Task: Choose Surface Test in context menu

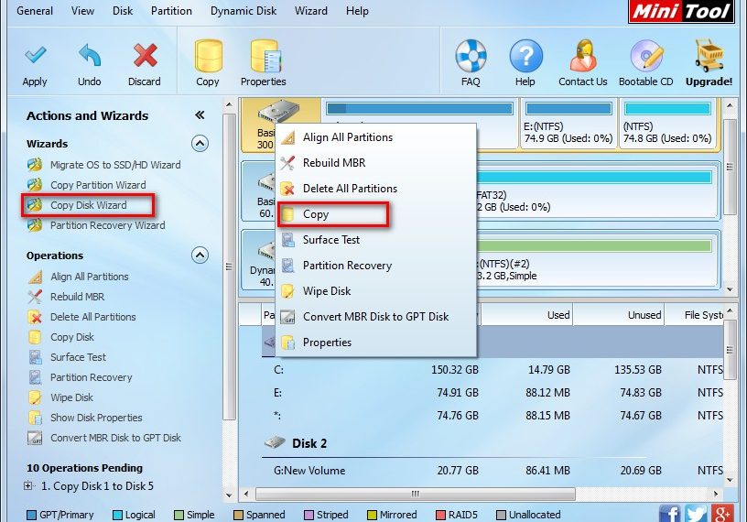Action: 376,240
